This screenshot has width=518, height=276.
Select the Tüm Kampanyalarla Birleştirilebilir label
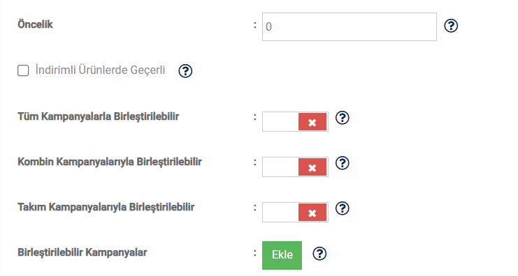click(98, 116)
